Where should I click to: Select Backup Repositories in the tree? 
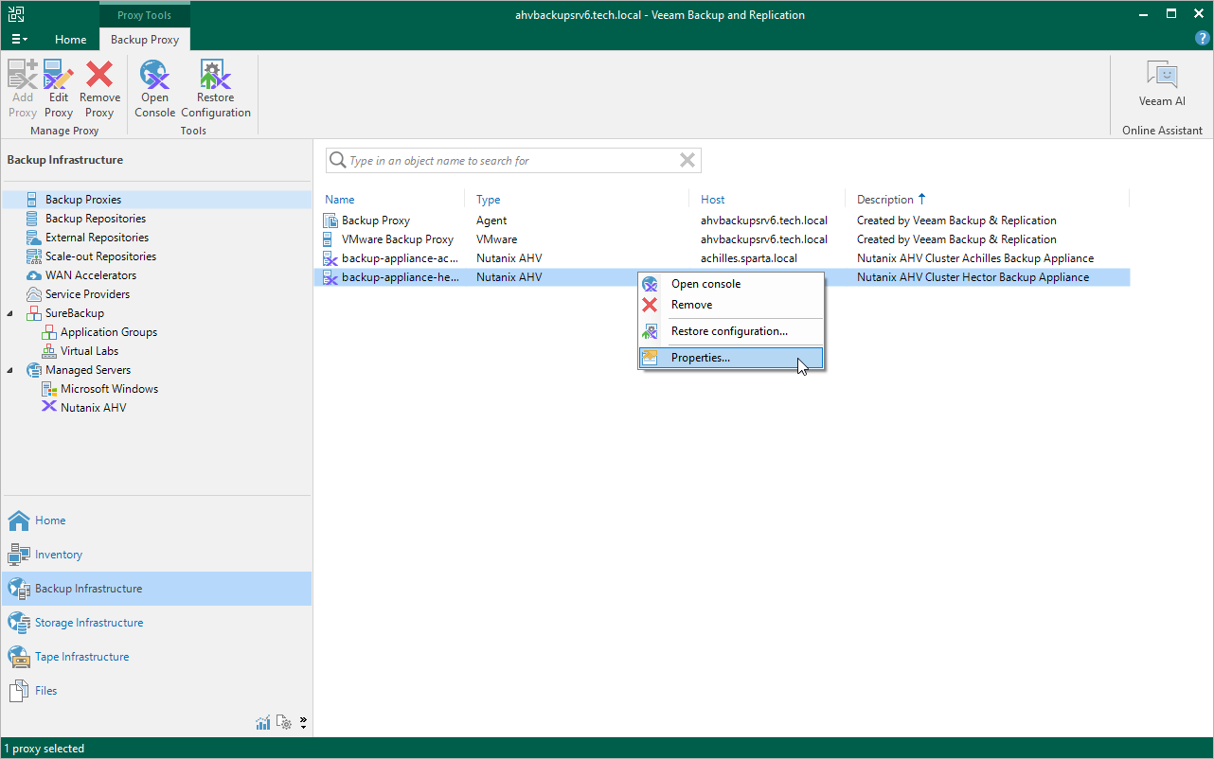coord(96,219)
